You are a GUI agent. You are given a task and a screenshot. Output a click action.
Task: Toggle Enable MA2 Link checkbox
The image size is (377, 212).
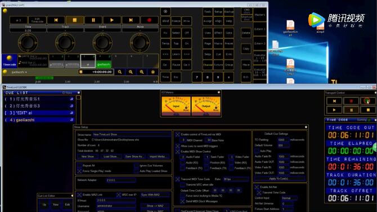79,195
